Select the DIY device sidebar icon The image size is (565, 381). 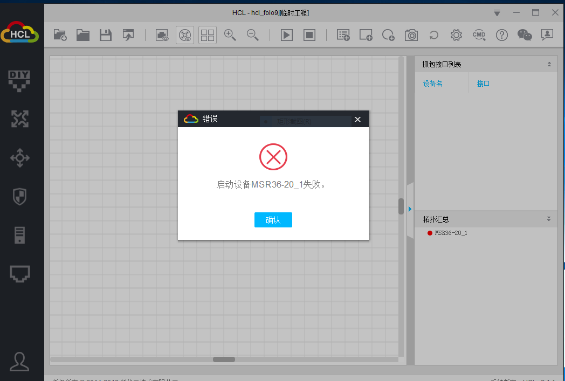[19, 80]
